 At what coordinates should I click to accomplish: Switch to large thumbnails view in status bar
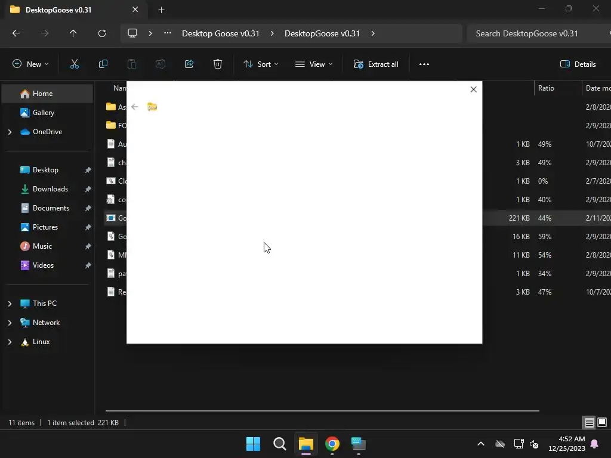click(602, 422)
